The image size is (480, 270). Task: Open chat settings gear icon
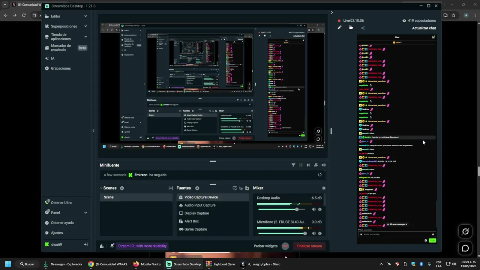click(x=426, y=240)
